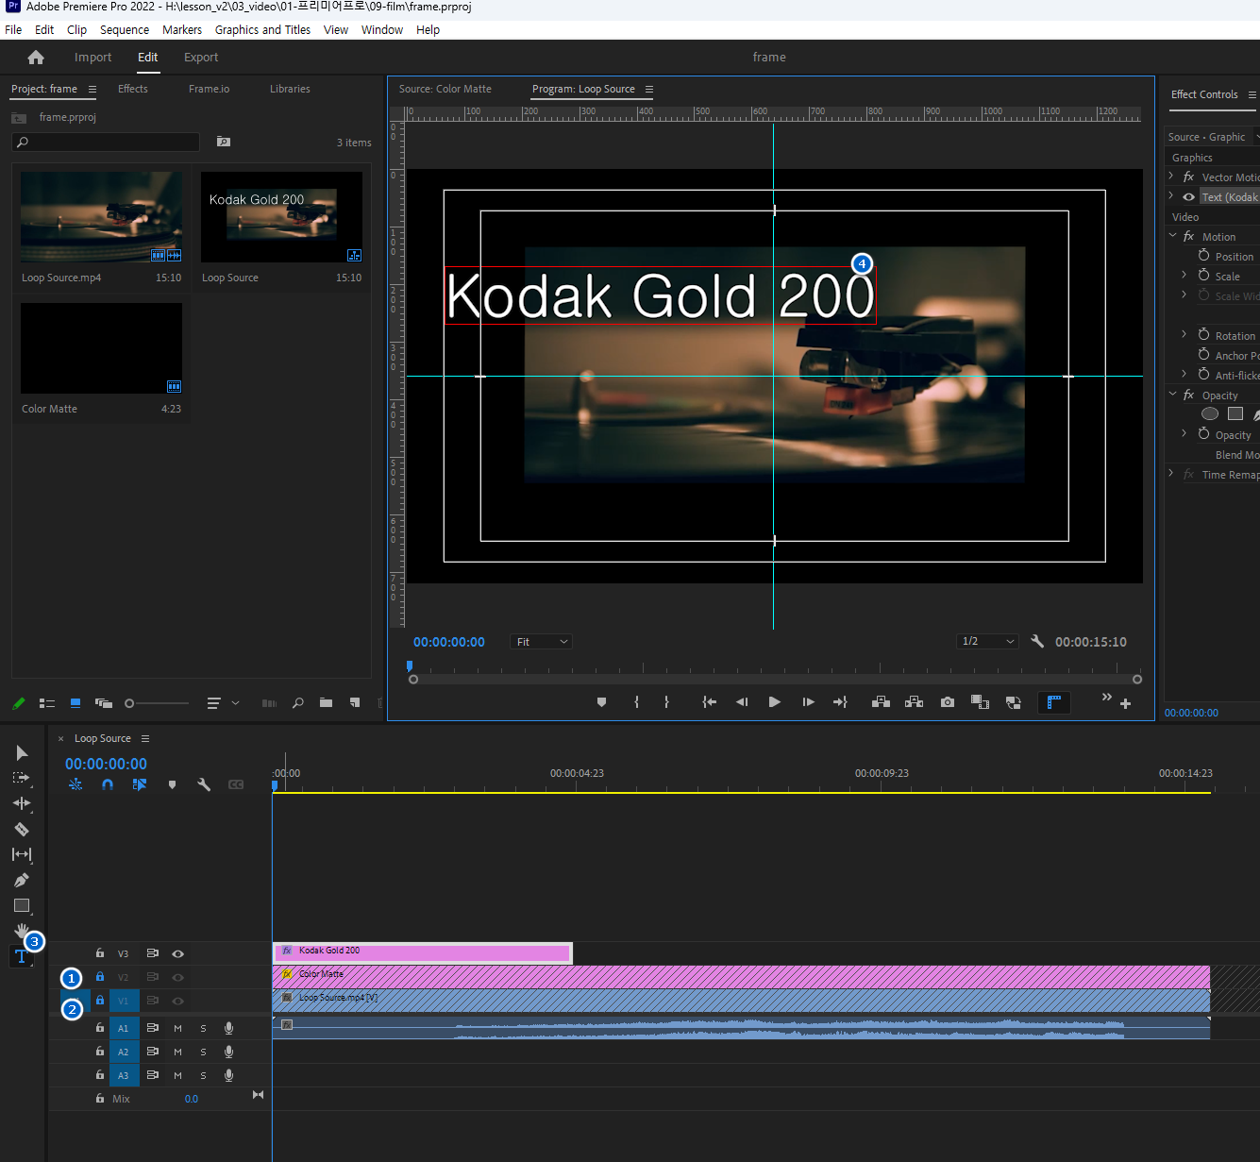
Task: Select the Color Matte thumbnail in project
Action: point(102,348)
